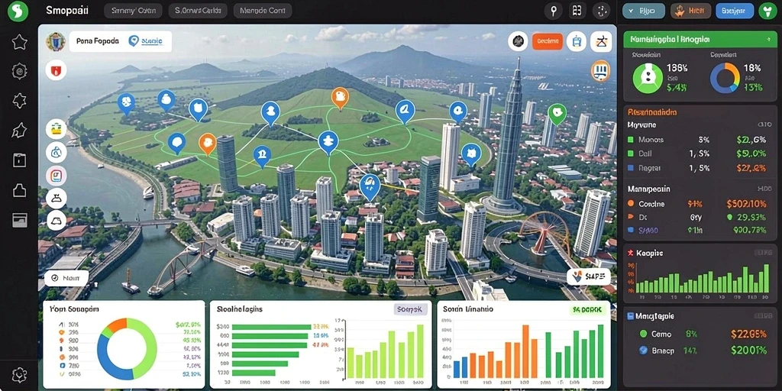Click the orange Hich button
Screen dimensions: 782x391
tap(690, 11)
